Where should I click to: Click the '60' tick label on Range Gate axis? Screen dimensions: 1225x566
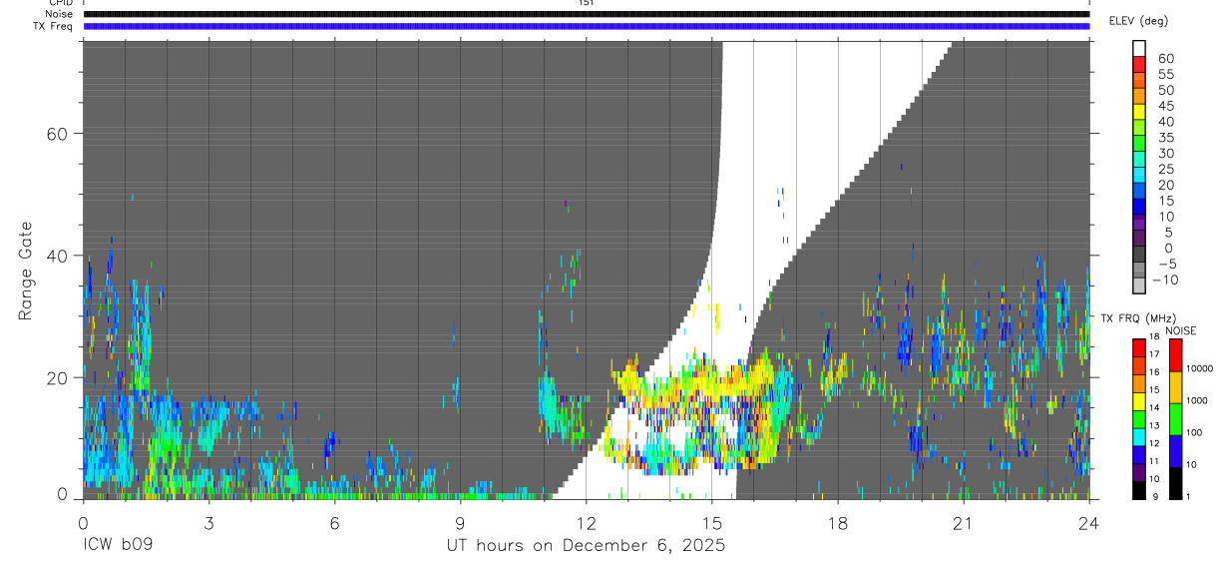pos(57,134)
